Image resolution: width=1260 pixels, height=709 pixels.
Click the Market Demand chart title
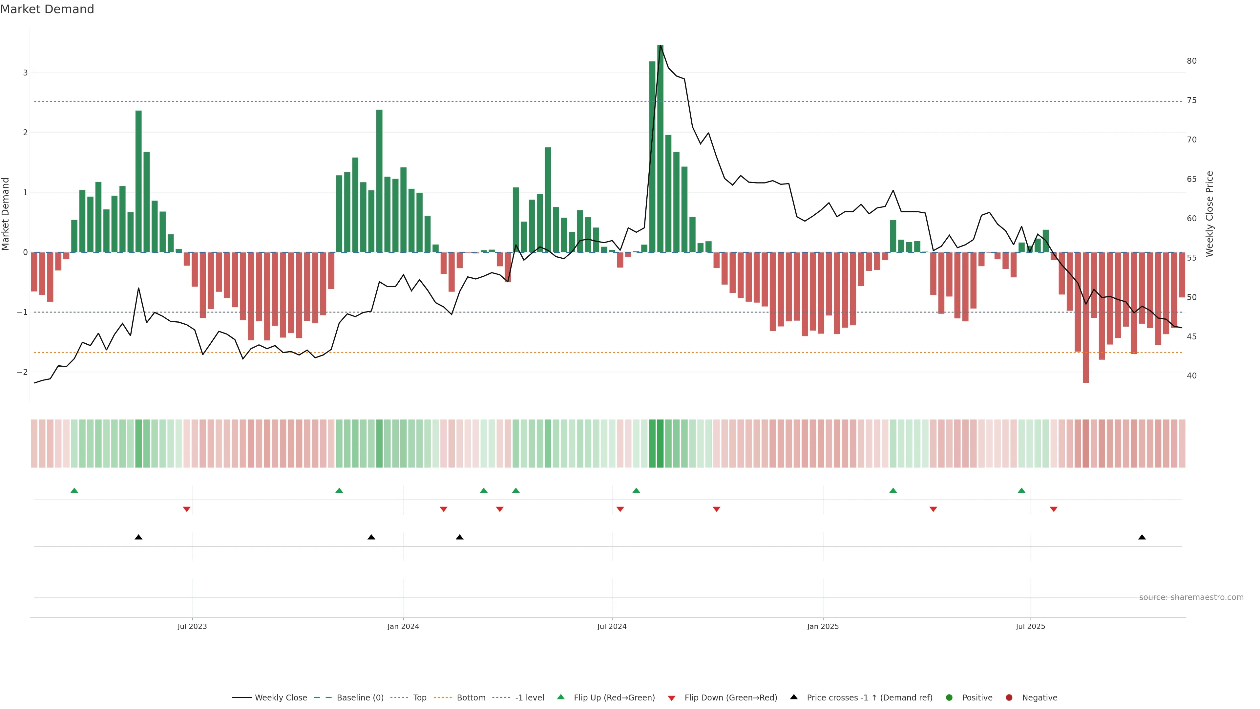point(47,9)
